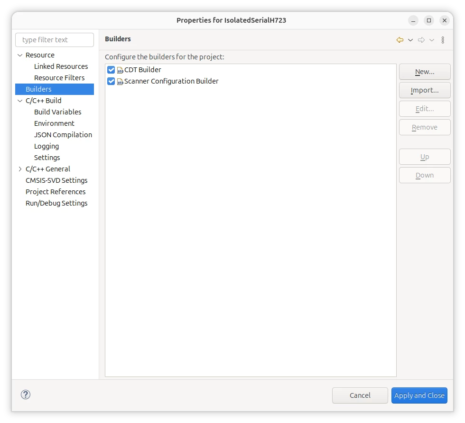
Task: Click the Edit... button
Action: pyautogui.click(x=425, y=109)
